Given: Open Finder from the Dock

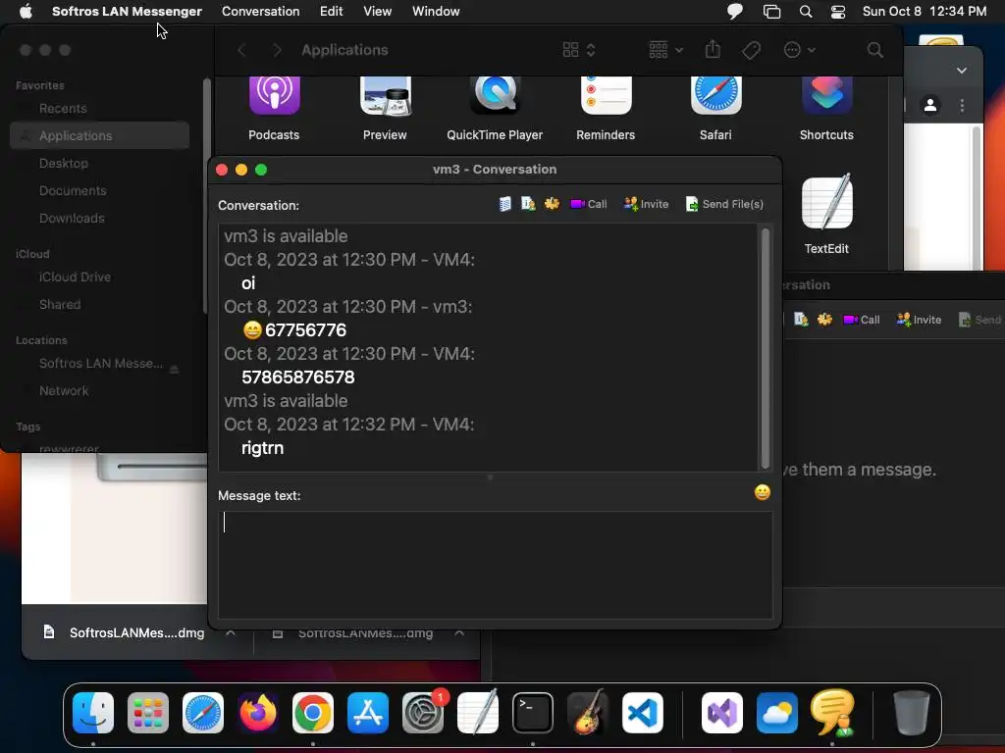Looking at the screenshot, I should (x=93, y=713).
